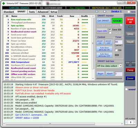Screen dimensions: 138x128
Task: Select Reallocated sector count row
Action: (47, 32)
